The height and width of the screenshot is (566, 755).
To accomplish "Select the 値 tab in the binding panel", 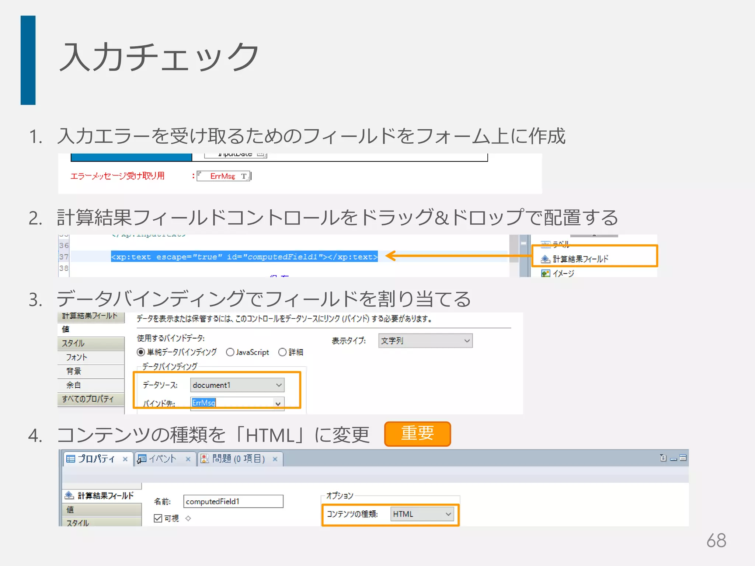I will 91,329.
